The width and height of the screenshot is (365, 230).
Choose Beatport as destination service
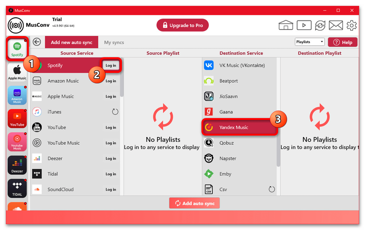pos(239,81)
